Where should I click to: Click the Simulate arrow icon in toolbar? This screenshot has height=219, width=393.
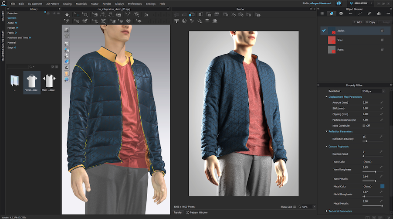click(67, 15)
